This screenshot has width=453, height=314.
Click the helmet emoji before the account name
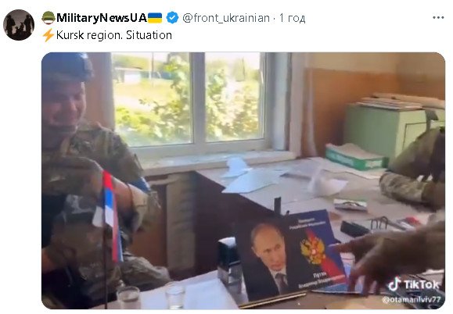coord(49,18)
